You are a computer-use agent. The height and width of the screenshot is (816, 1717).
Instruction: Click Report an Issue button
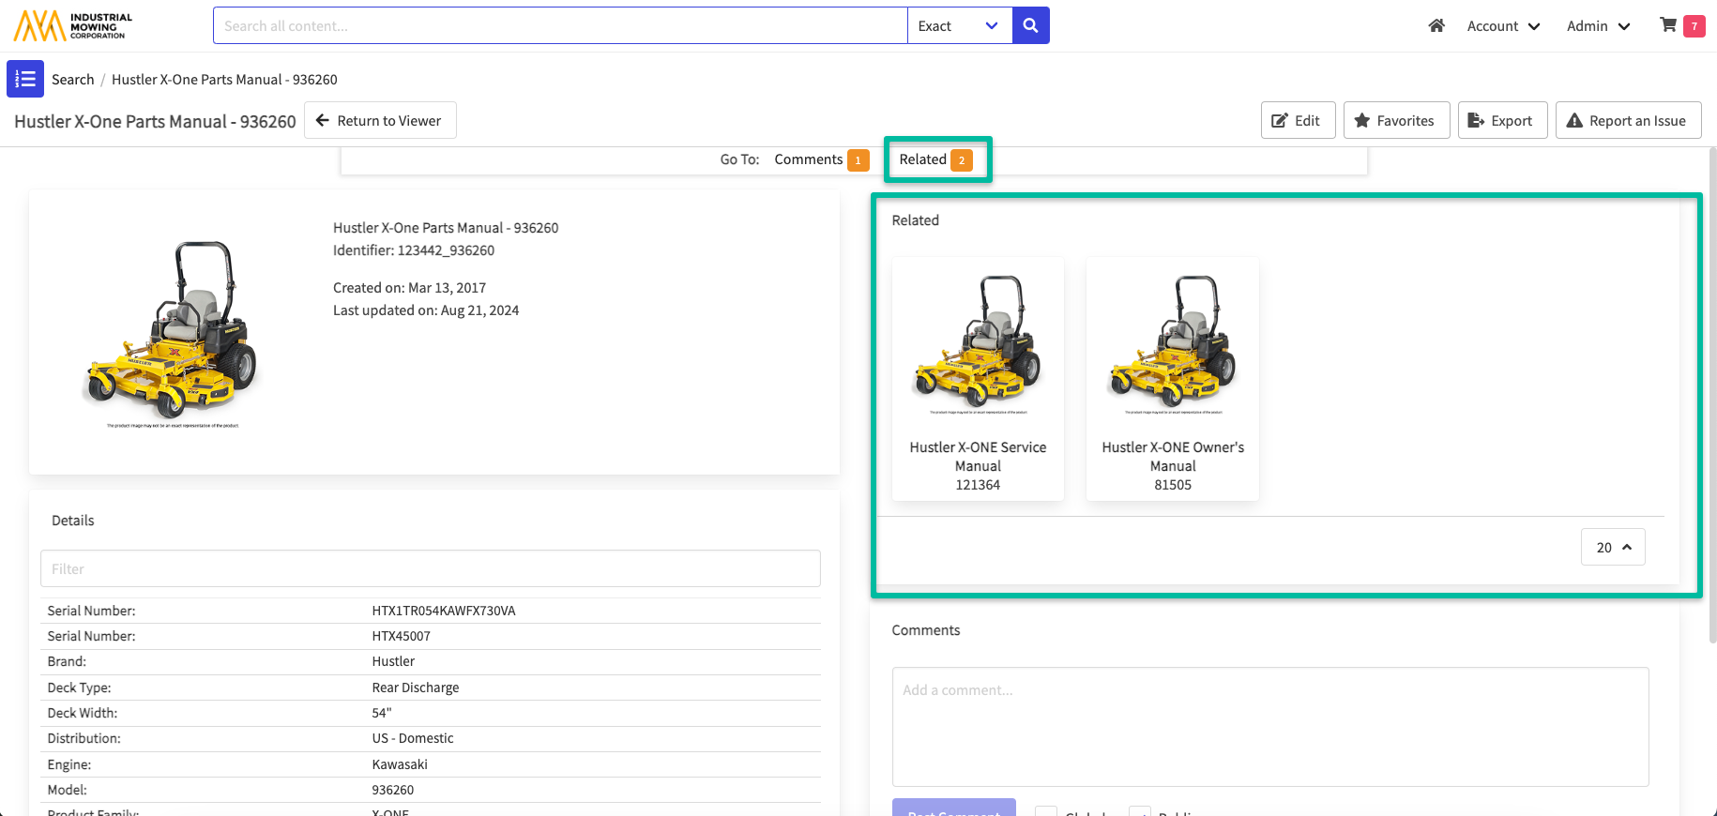click(x=1628, y=120)
